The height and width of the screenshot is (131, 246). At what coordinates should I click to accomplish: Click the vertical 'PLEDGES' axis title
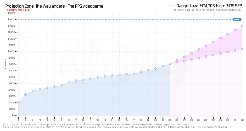click(x=6, y=64)
